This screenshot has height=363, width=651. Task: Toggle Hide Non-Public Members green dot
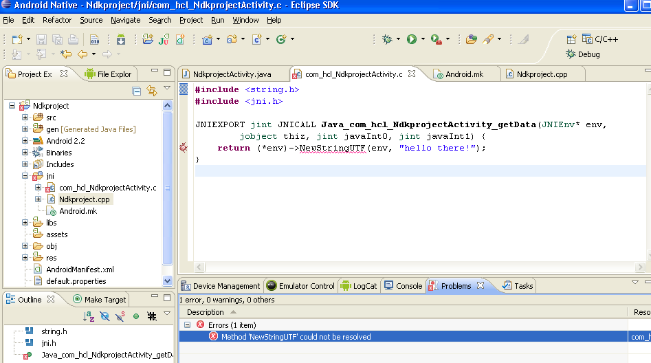(135, 316)
